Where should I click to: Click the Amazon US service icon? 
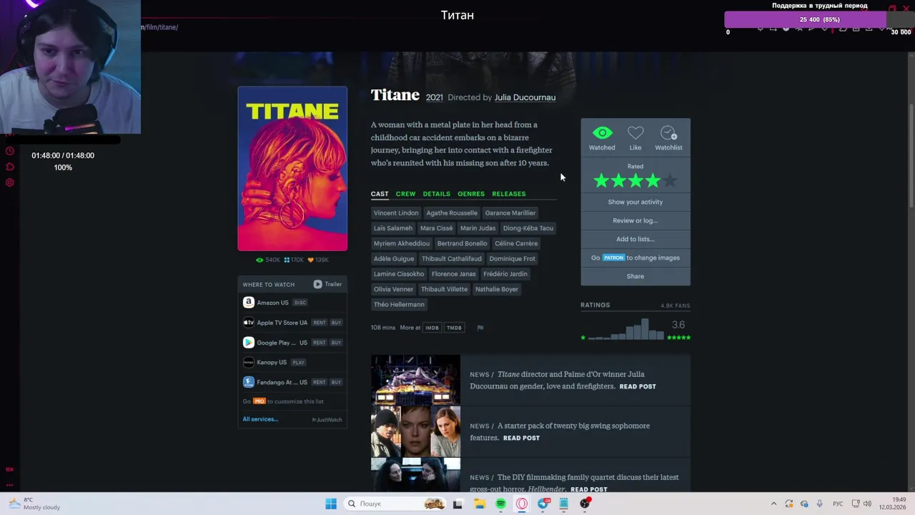248,303
